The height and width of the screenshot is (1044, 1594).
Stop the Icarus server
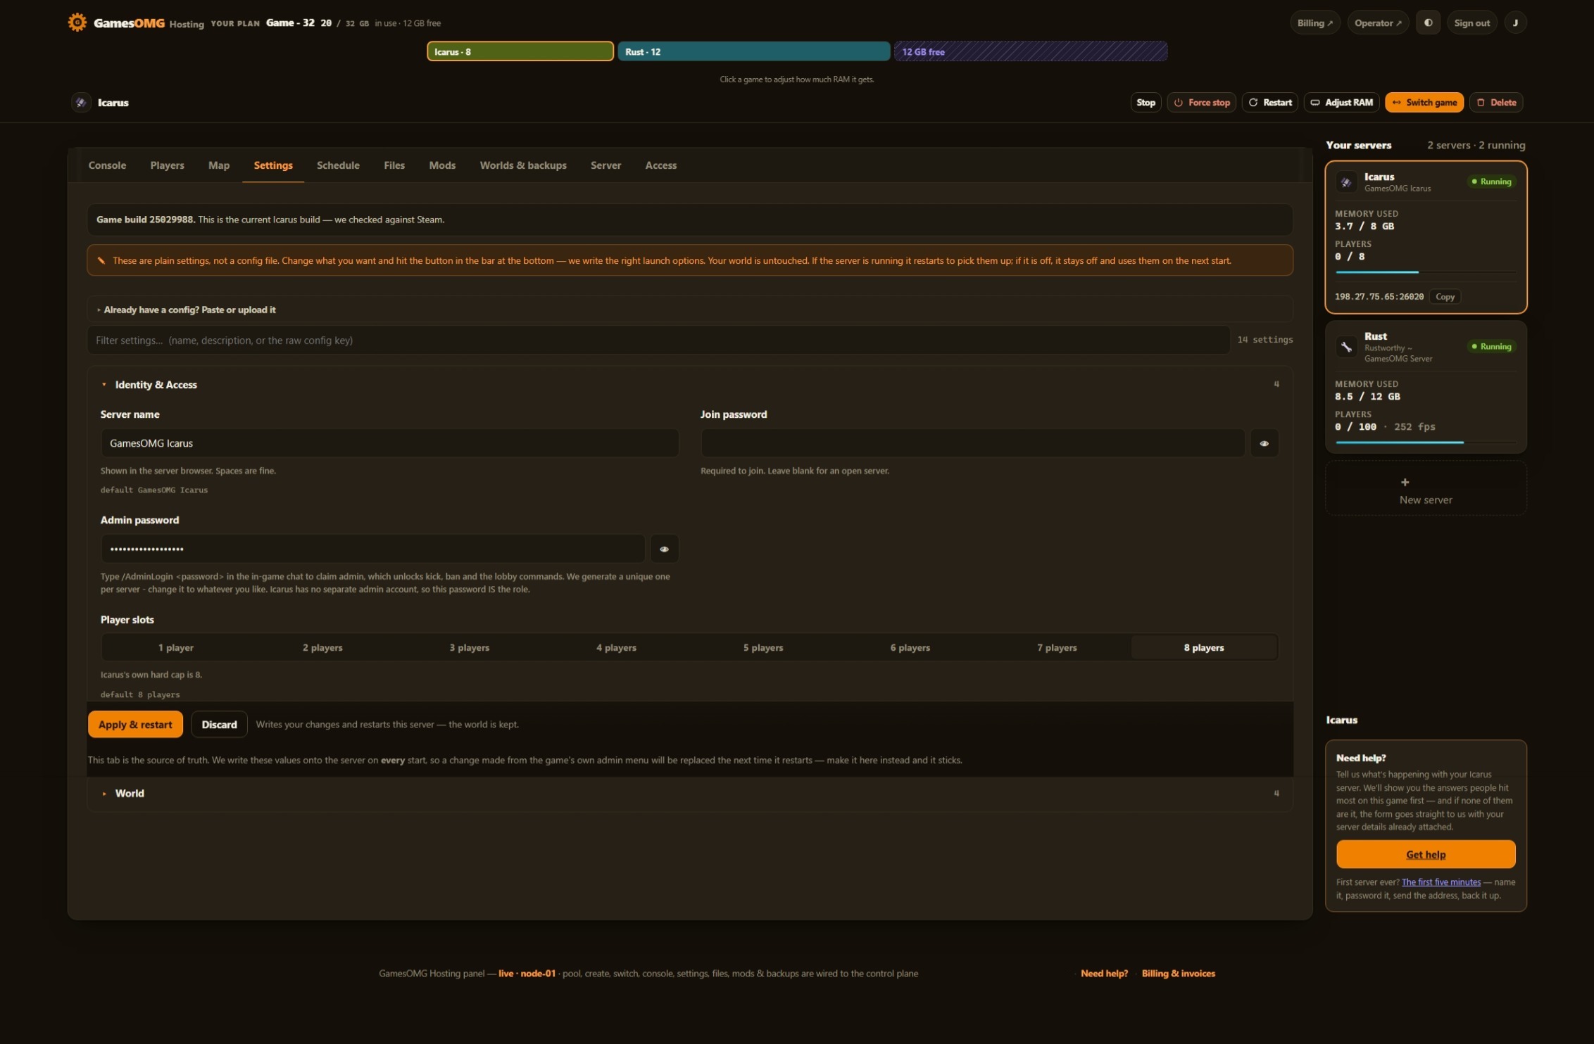tap(1146, 102)
